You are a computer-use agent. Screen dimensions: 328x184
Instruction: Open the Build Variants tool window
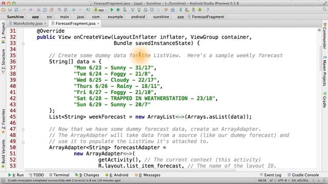tap(4, 154)
